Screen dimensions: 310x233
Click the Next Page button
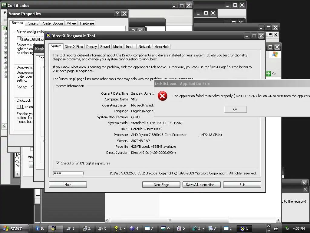161,185
